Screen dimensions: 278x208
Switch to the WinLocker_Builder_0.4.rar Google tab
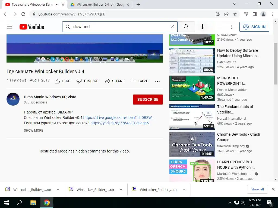coord(100,5)
